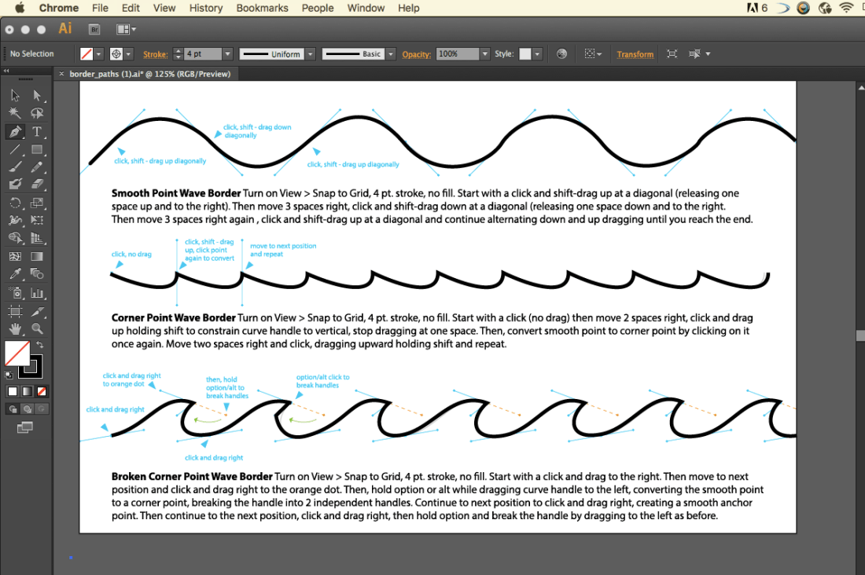Image resolution: width=865 pixels, height=575 pixels.
Task: Expand the Uniform stroke profile dropdown
Action: point(311,54)
